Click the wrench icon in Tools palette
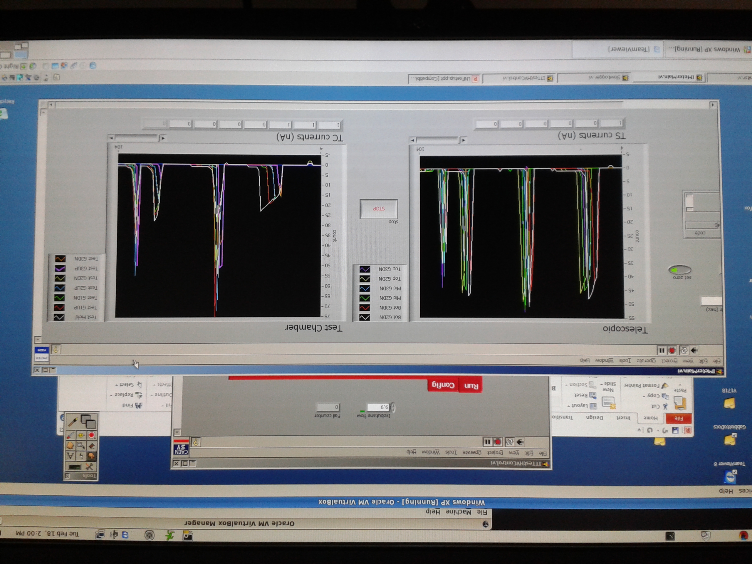The width and height of the screenshot is (752, 564). click(x=89, y=467)
